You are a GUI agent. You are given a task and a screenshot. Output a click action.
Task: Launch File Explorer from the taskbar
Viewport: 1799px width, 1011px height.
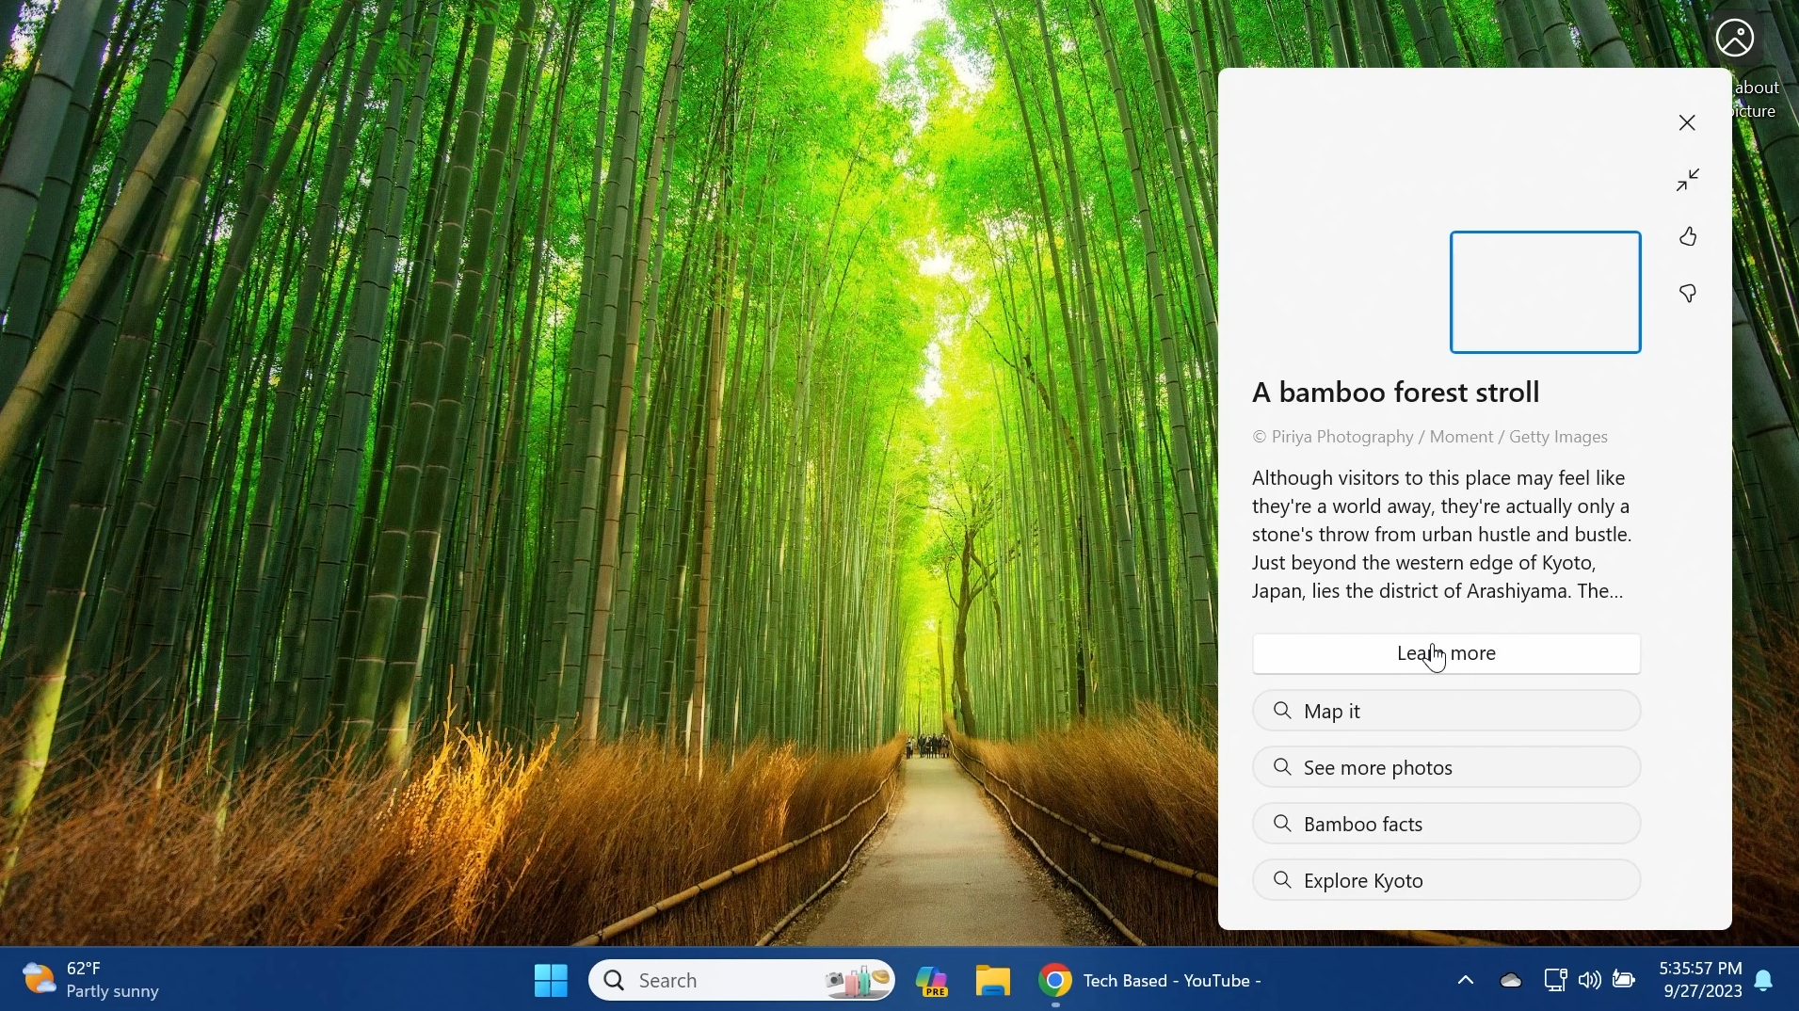[992, 980]
